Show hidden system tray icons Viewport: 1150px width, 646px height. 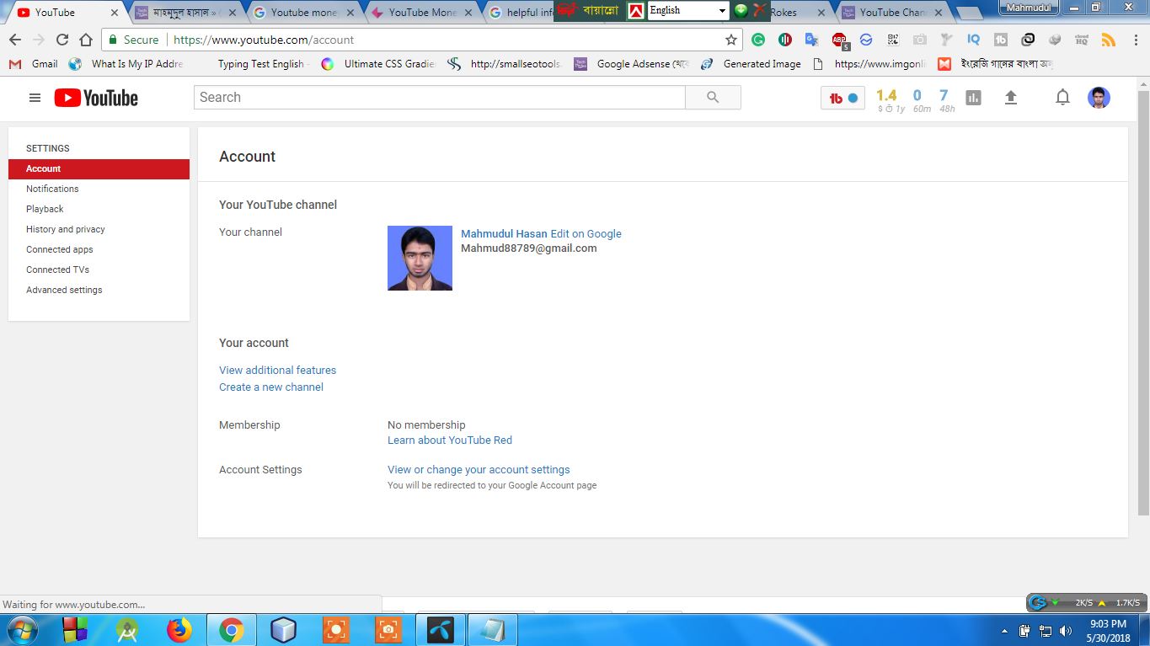click(1004, 630)
